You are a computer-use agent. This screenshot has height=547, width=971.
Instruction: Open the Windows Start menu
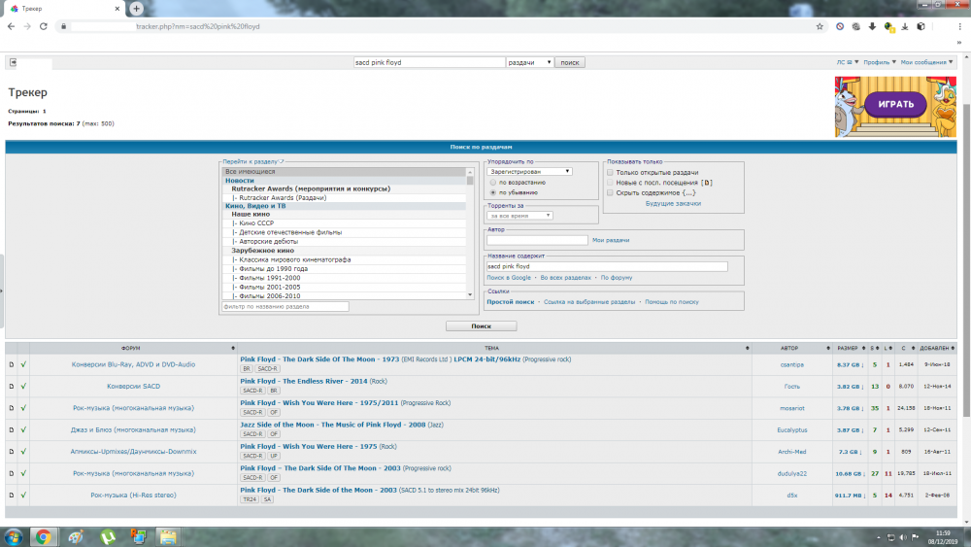point(13,537)
